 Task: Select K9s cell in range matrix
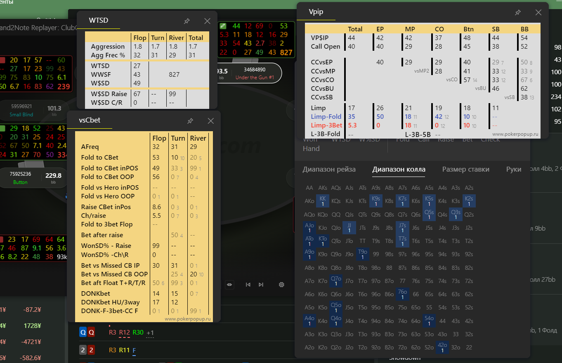click(376, 201)
